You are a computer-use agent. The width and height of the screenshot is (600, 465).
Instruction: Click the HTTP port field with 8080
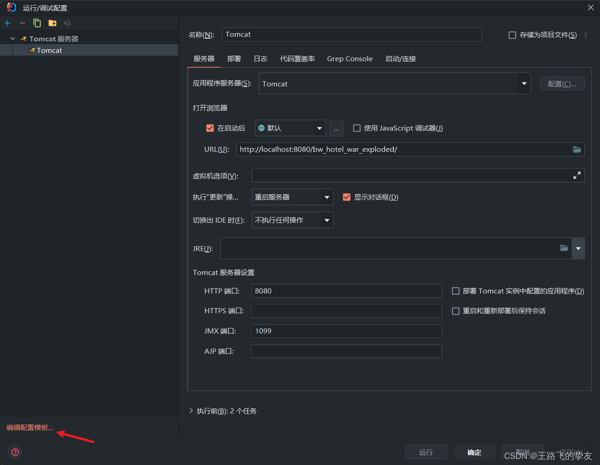point(346,291)
